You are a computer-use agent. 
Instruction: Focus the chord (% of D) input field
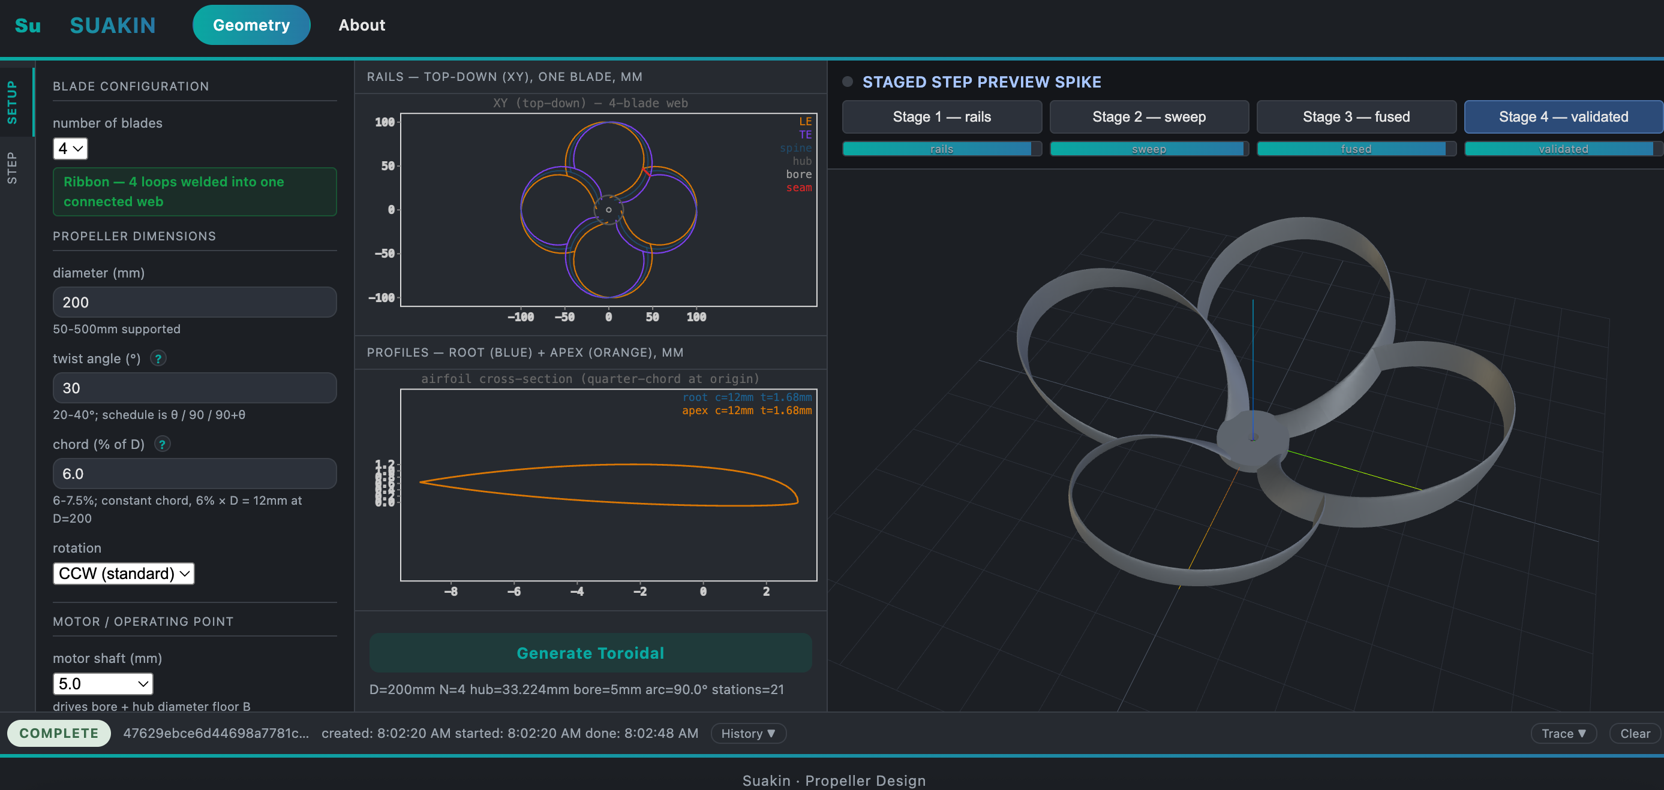coord(194,474)
